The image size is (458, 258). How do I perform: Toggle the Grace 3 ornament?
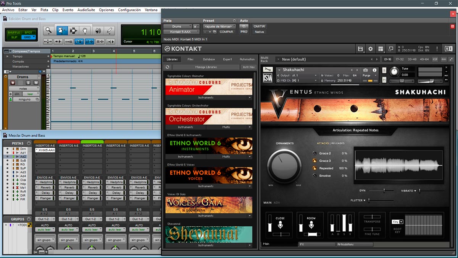(x=315, y=161)
